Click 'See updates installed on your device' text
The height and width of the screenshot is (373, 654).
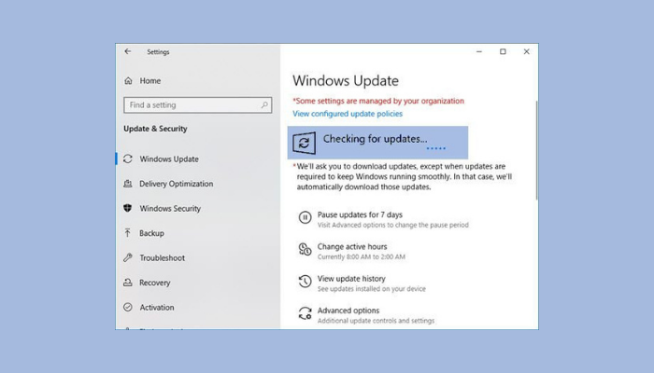pos(372,289)
